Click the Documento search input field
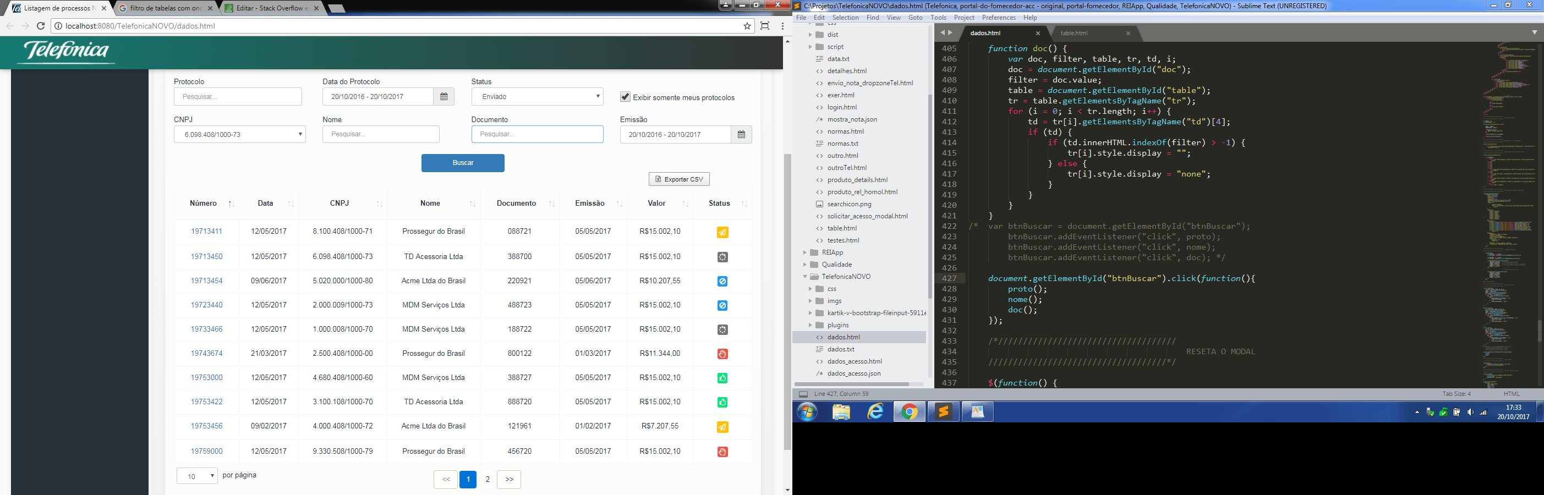Image resolution: width=1544 pixels, height=495 pixels. (x=538, y=134)
